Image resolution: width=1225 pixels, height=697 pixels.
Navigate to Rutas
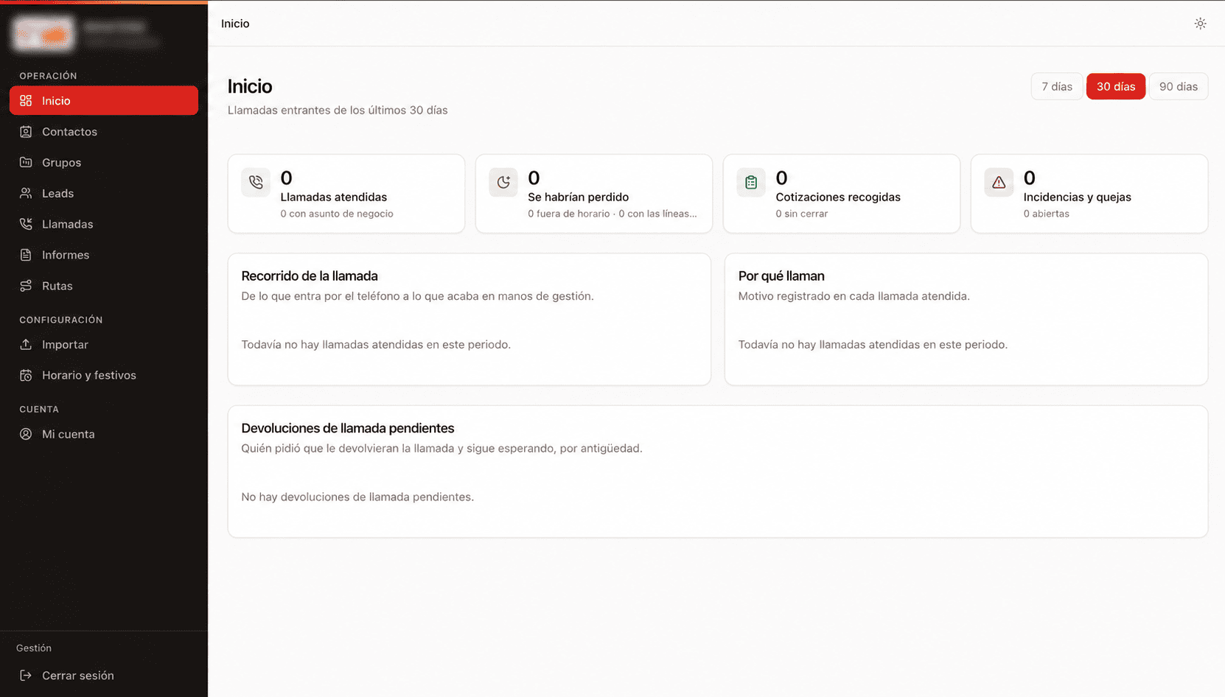click(104, 286)
